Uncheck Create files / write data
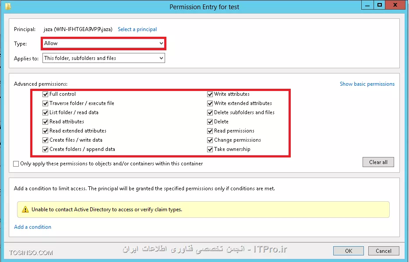This screenshot has height=262, width=409. pyautogui.click(x=46, y=140)
